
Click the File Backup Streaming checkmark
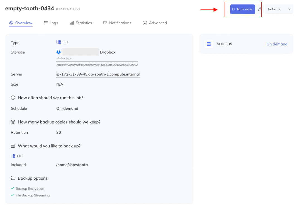click(12, 195)
